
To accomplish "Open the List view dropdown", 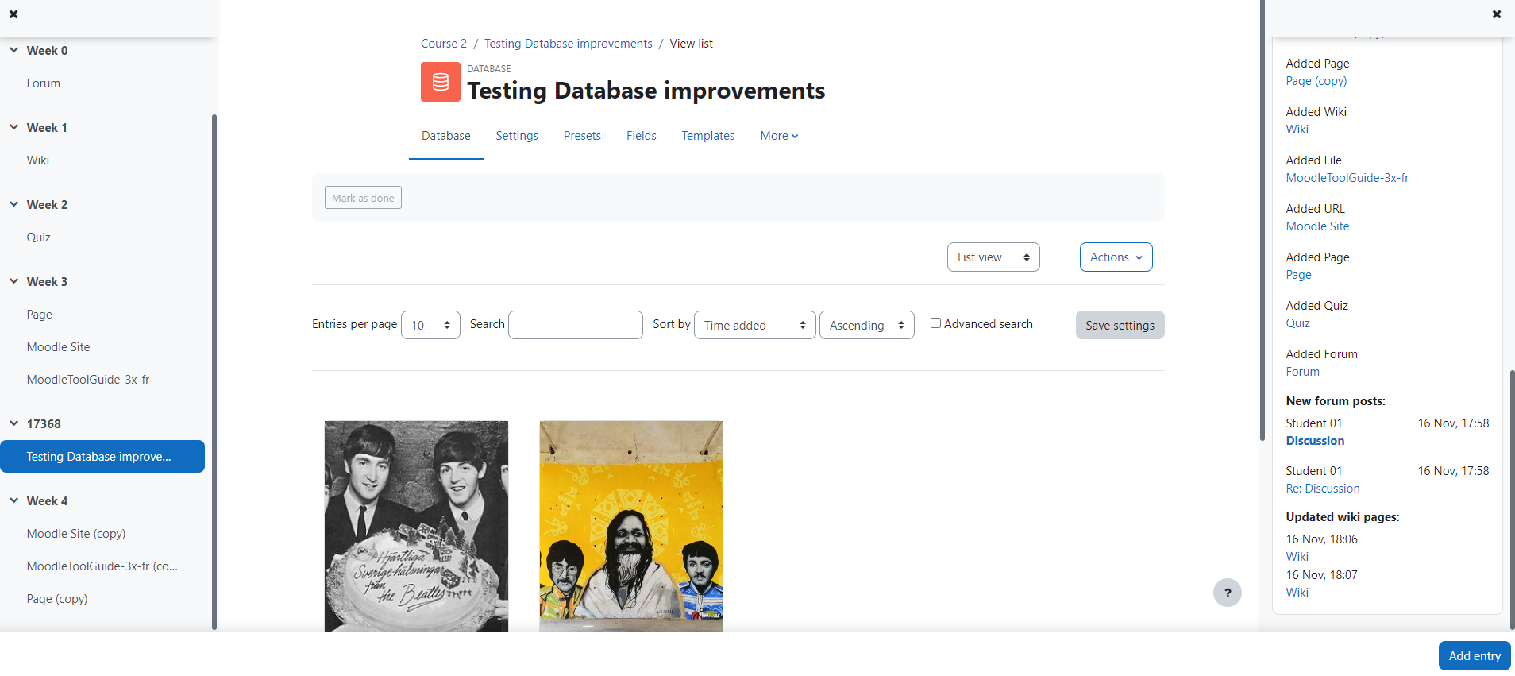I will point(993,257).
